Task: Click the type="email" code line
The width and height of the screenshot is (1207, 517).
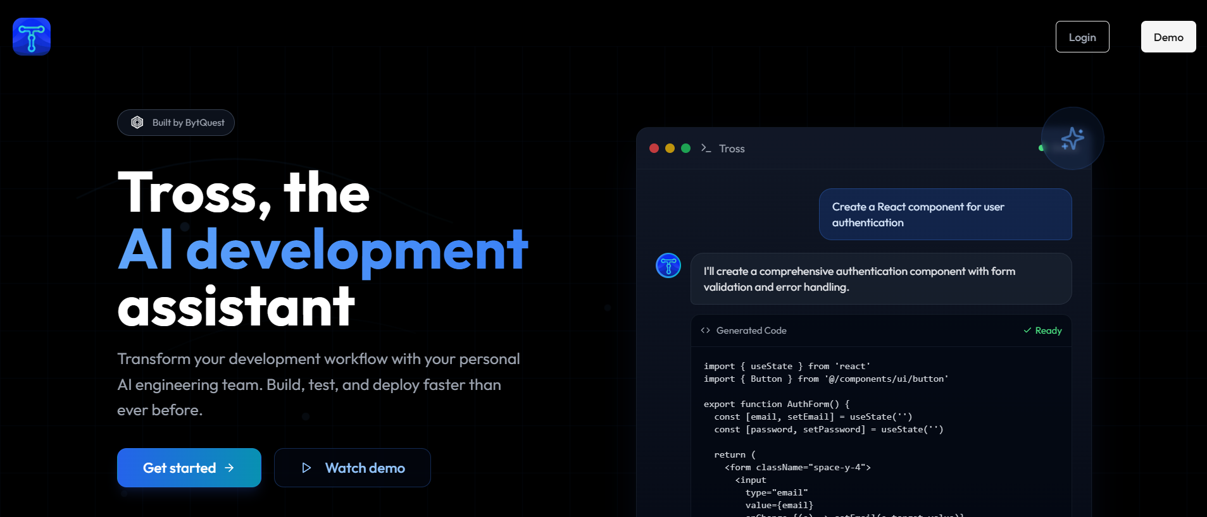Action: pyautogui.click(x=777, y=492)
